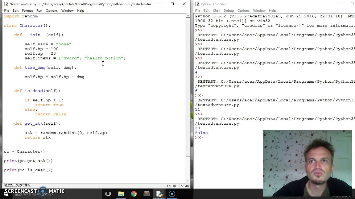Click the 'self.hp = 100' line
The width and height of the screenshot is (355, 199).
[42, 49]
